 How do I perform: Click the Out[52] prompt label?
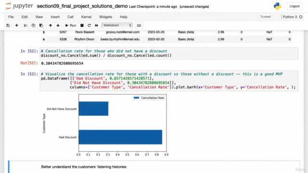click(29, 63)
